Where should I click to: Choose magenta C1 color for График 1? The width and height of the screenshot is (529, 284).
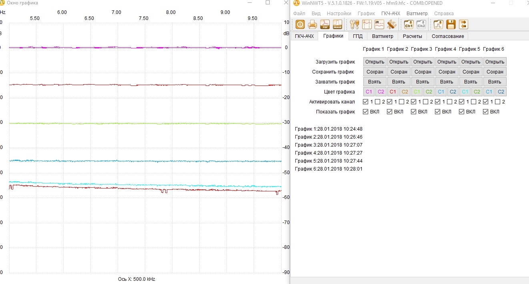click(x=369, y=92)
